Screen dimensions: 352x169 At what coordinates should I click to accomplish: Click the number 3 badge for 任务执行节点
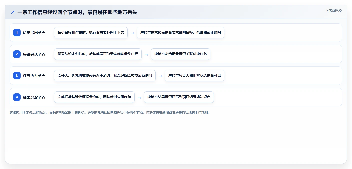[x=17, y=76]
